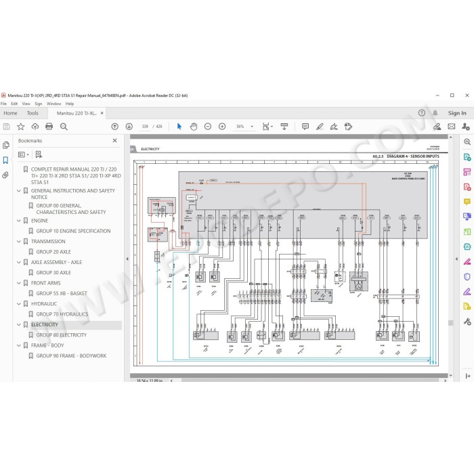Open the Window menu

tap(53, 104)
